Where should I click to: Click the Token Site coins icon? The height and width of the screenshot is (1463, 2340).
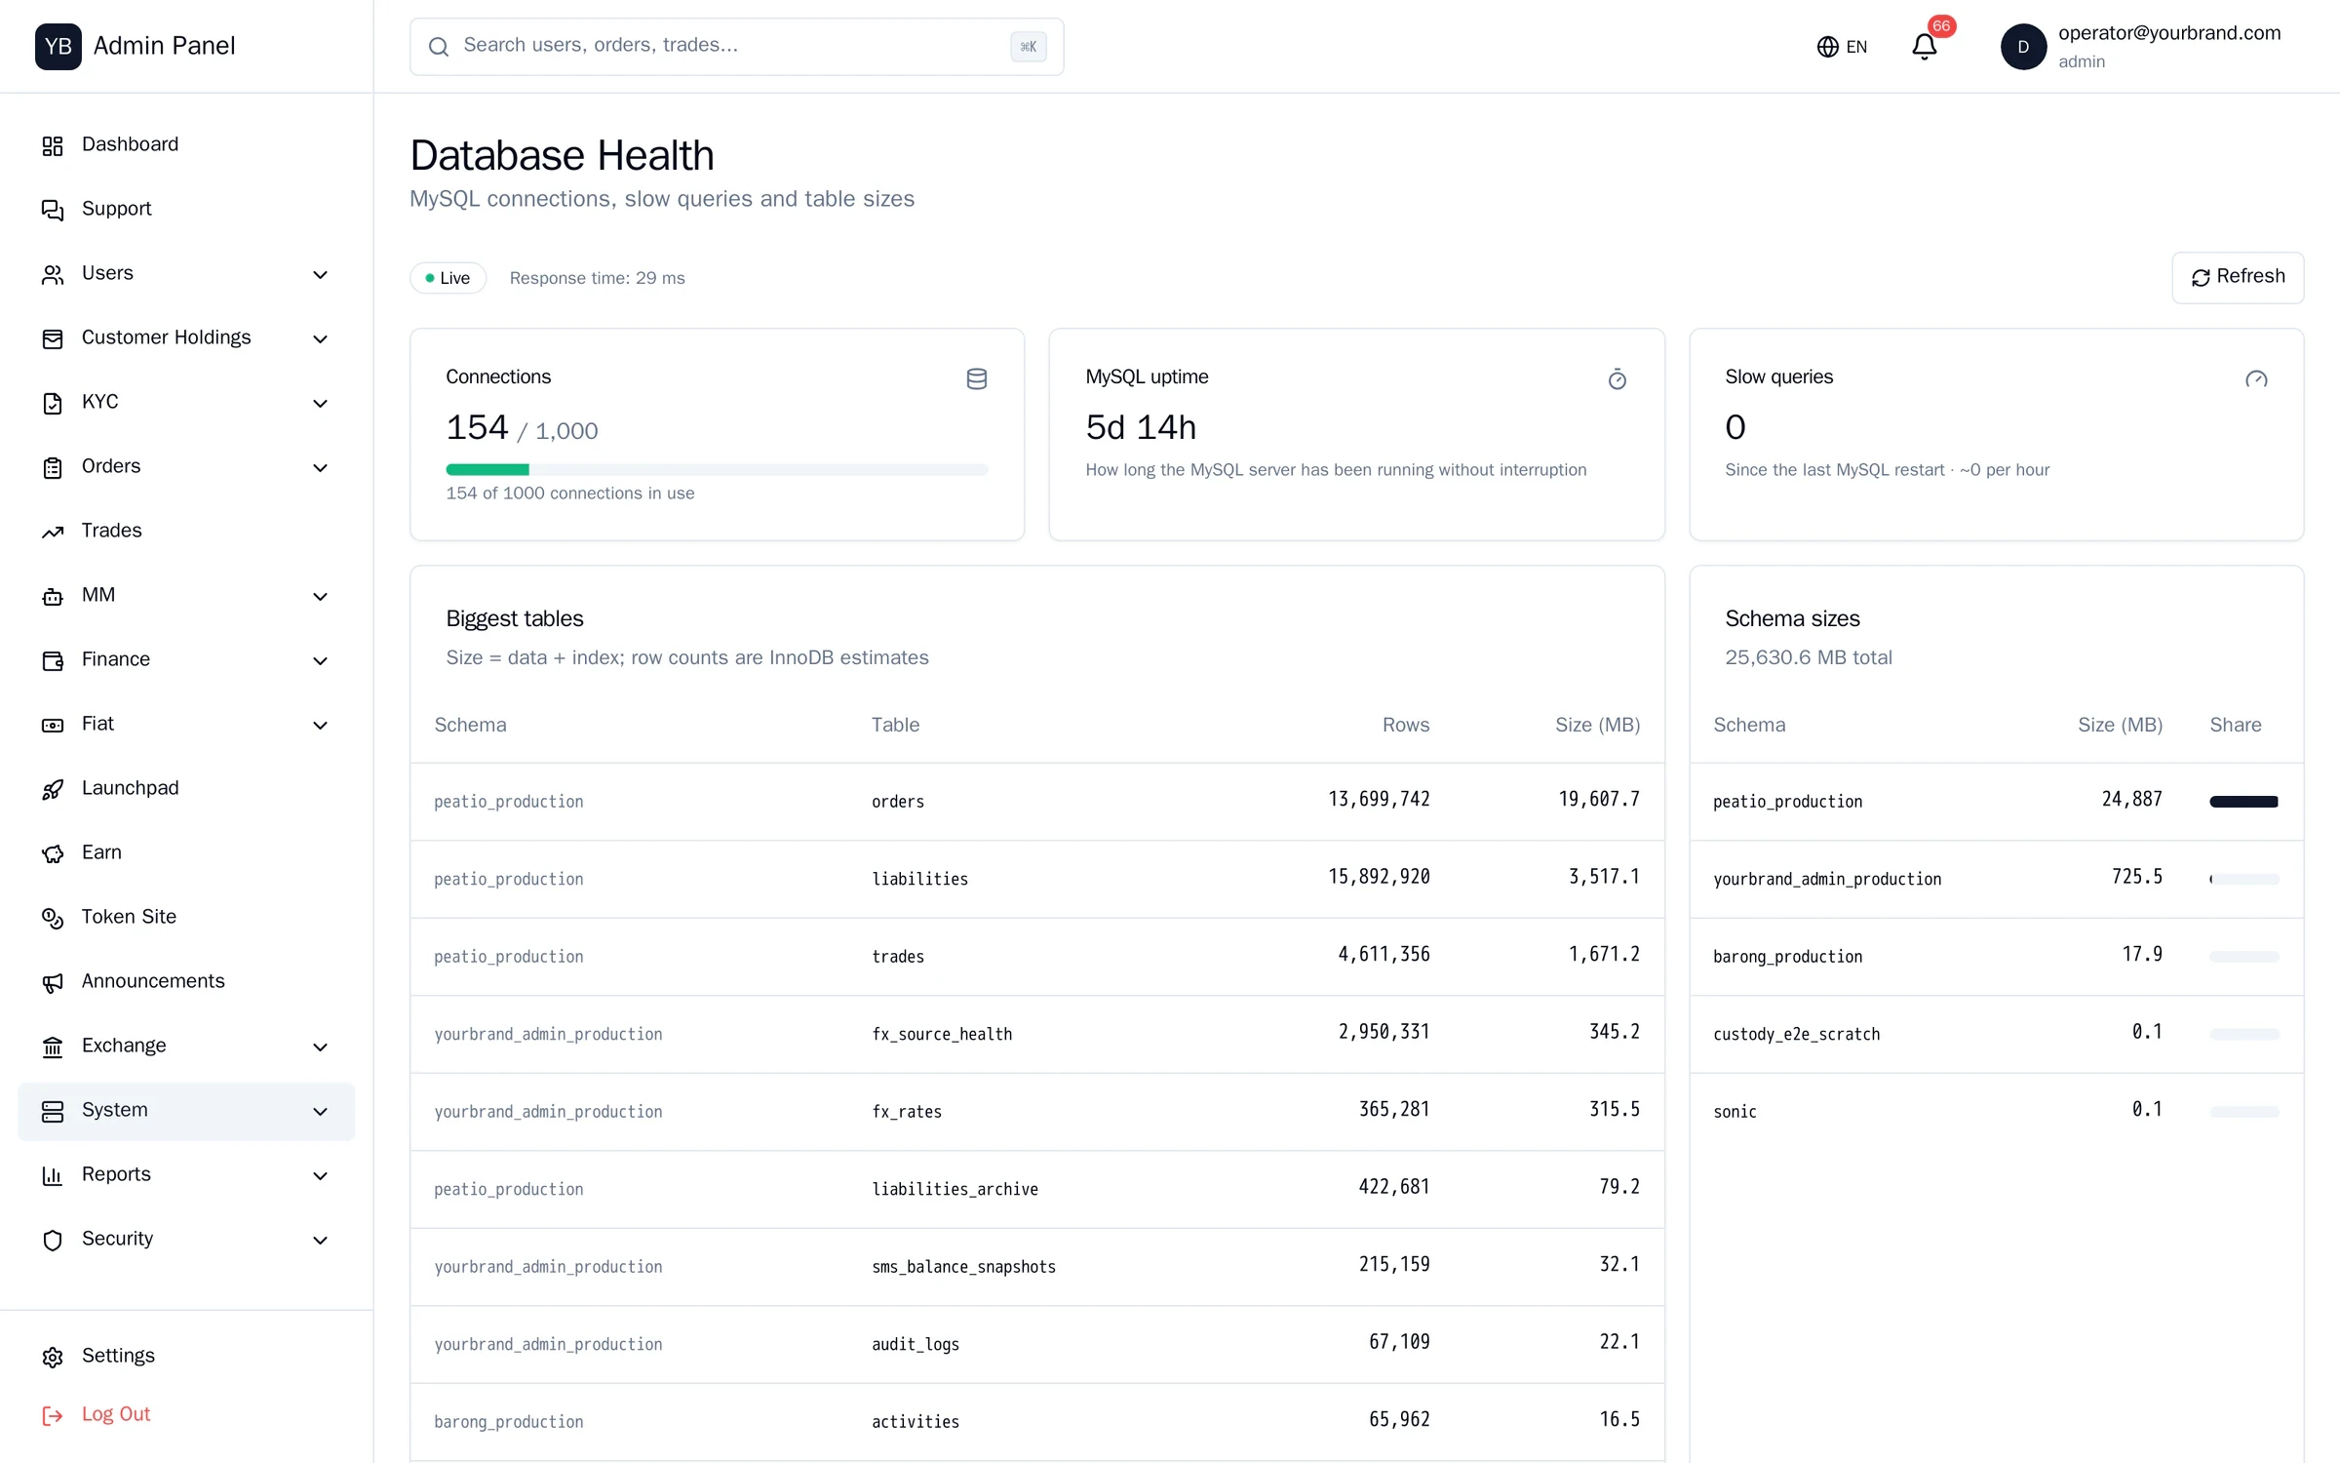point(53,918)
